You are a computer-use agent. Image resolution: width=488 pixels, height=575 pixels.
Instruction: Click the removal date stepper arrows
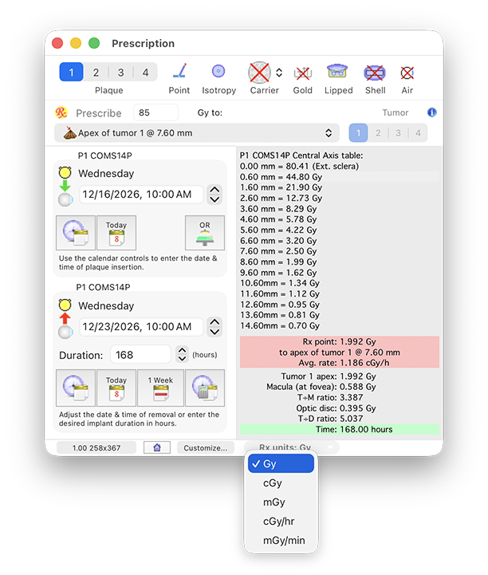click(x=214, y=327)
